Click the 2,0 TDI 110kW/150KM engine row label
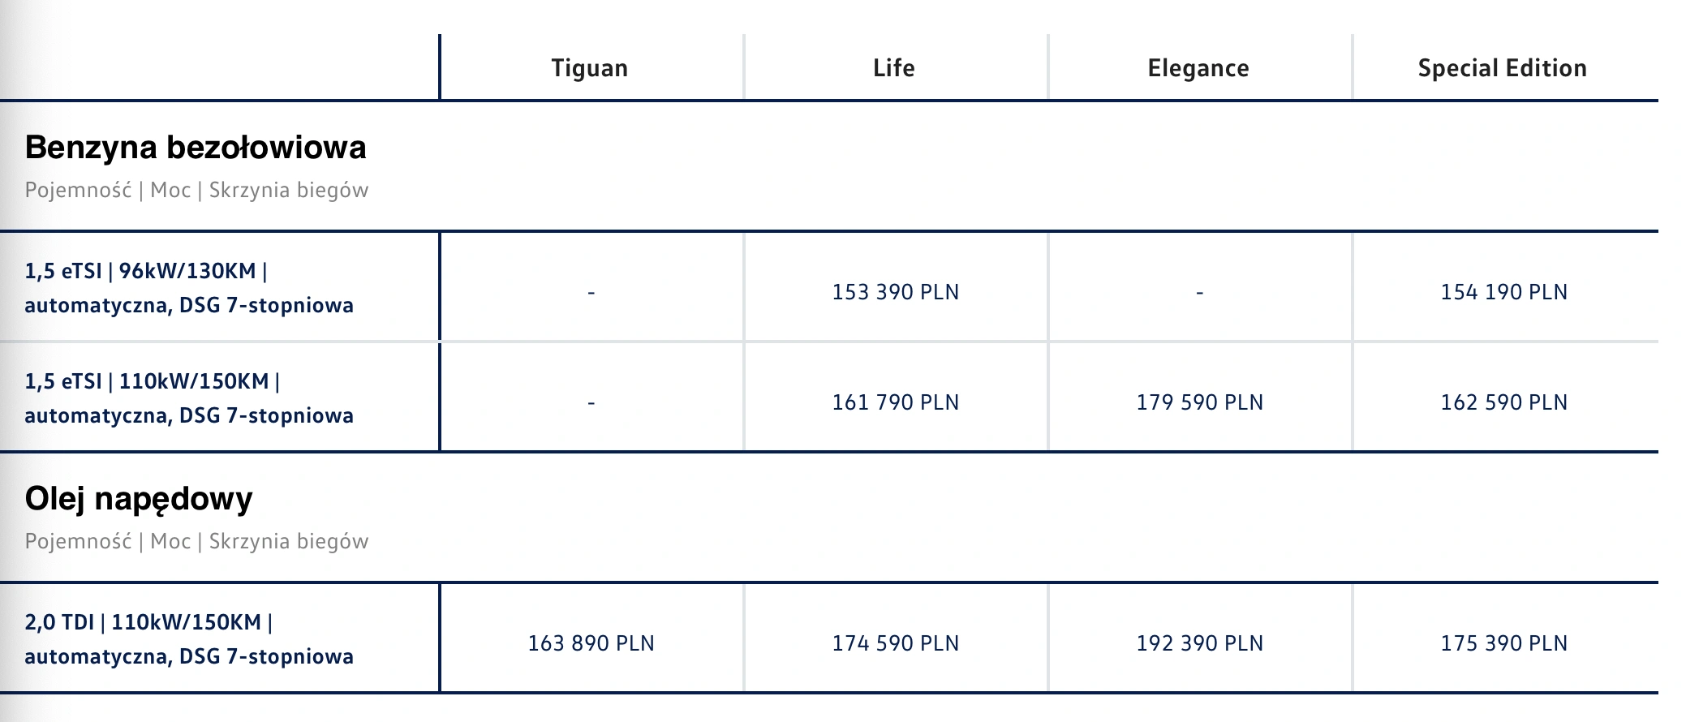 (x=189, y=639)
